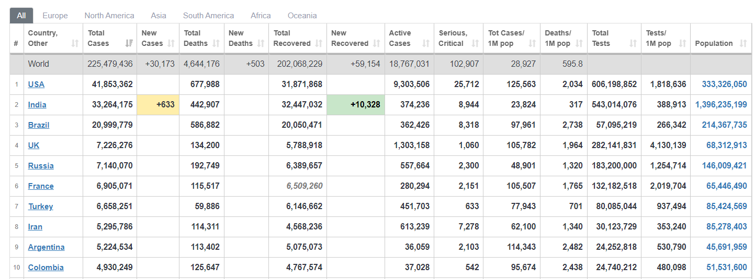This screenshot has height=279, width=755.
Task: Click Colombia total cases 4,930,249
Action: pyautogui.click(x=115, y=268)
